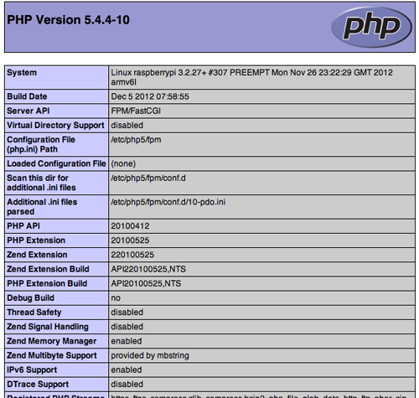The image size is (419, 398).
Task: Click the FPM/FastCGI Server API value
Action: click(x=136, y=111)
